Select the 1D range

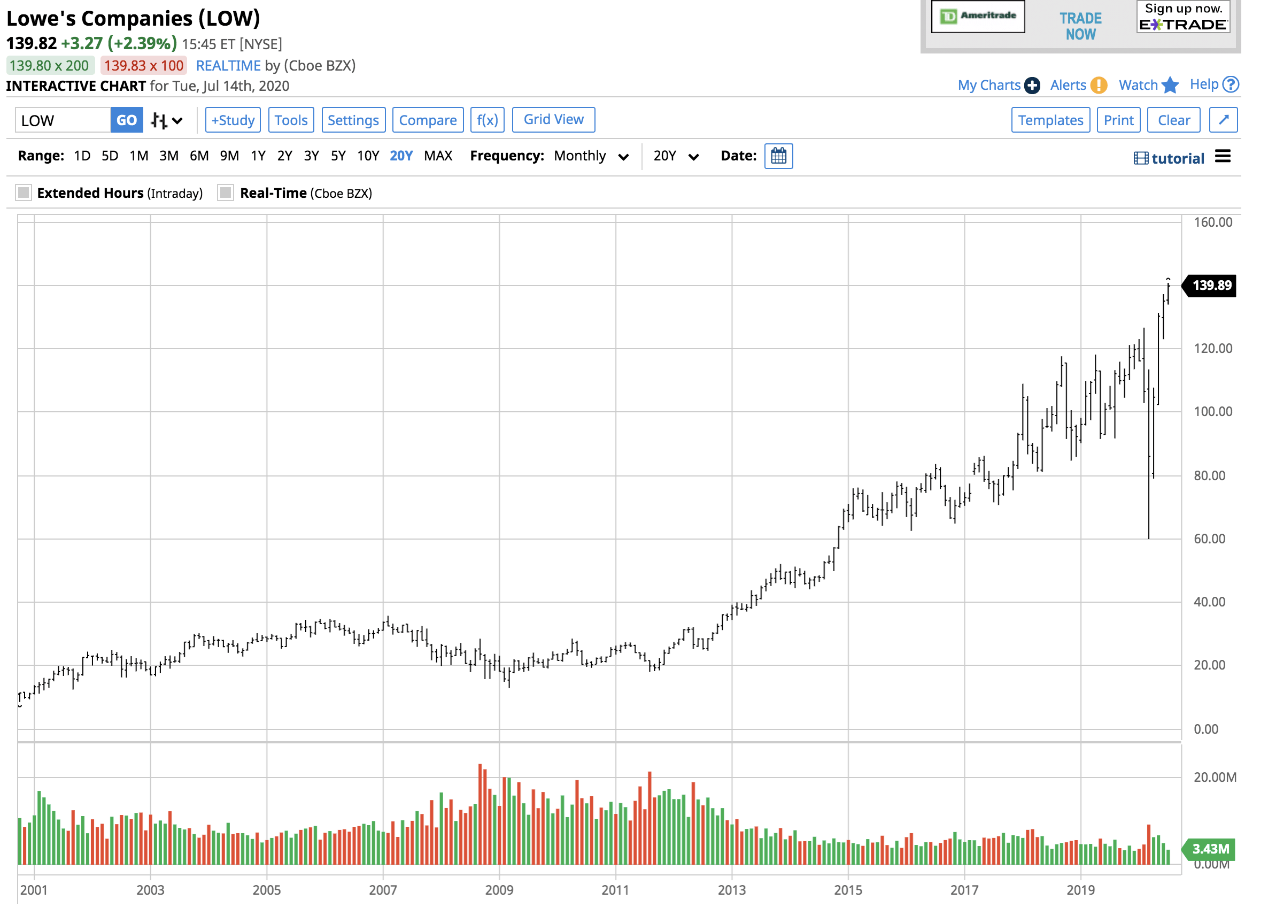[82, 156]
